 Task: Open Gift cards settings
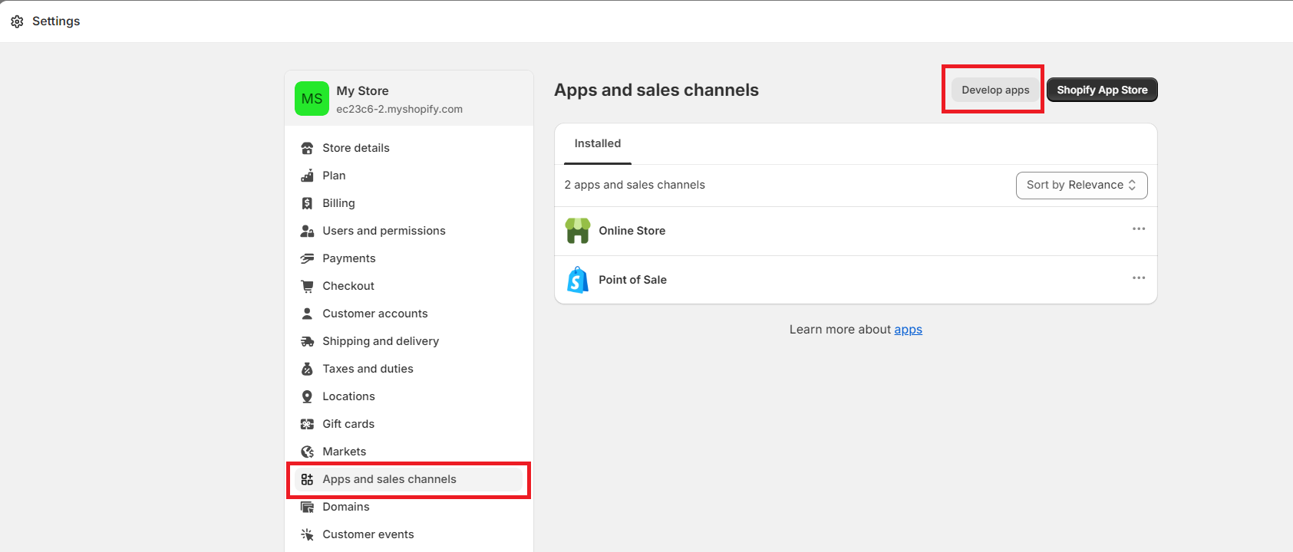pyautogui.click(x=408, y=424)
